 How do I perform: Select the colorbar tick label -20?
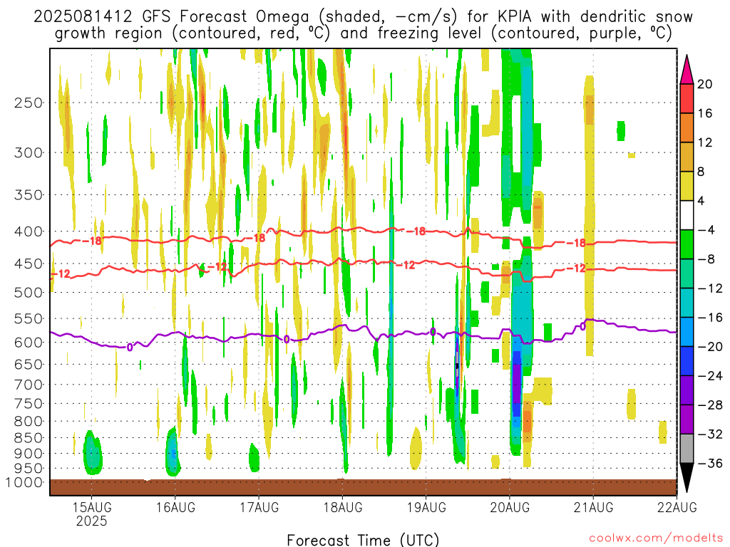pyautogui.click(x=711, y=347)
